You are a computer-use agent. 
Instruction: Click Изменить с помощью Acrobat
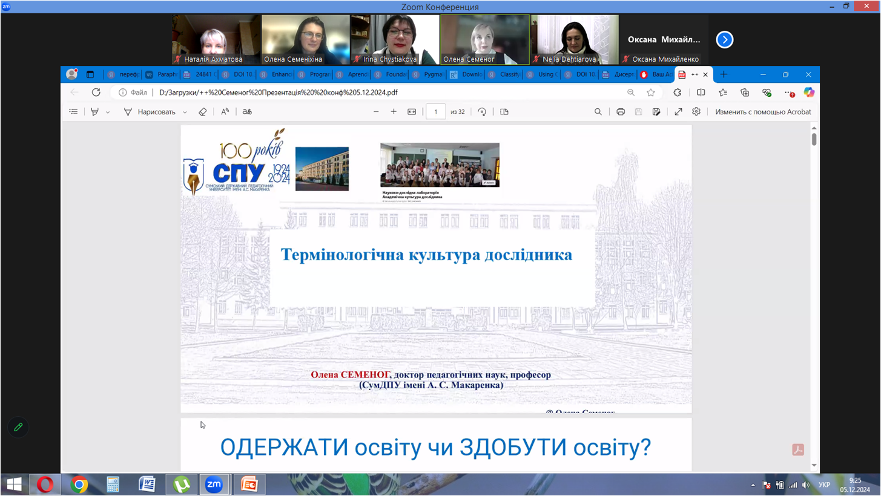763,112
